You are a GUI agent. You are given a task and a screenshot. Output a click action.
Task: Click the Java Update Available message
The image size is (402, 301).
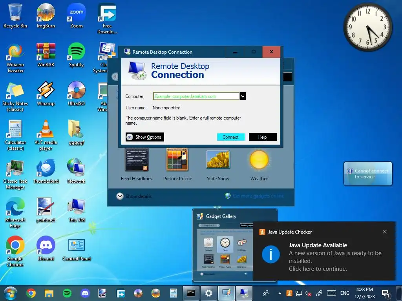pyautogui.click(x=335, y=257)
